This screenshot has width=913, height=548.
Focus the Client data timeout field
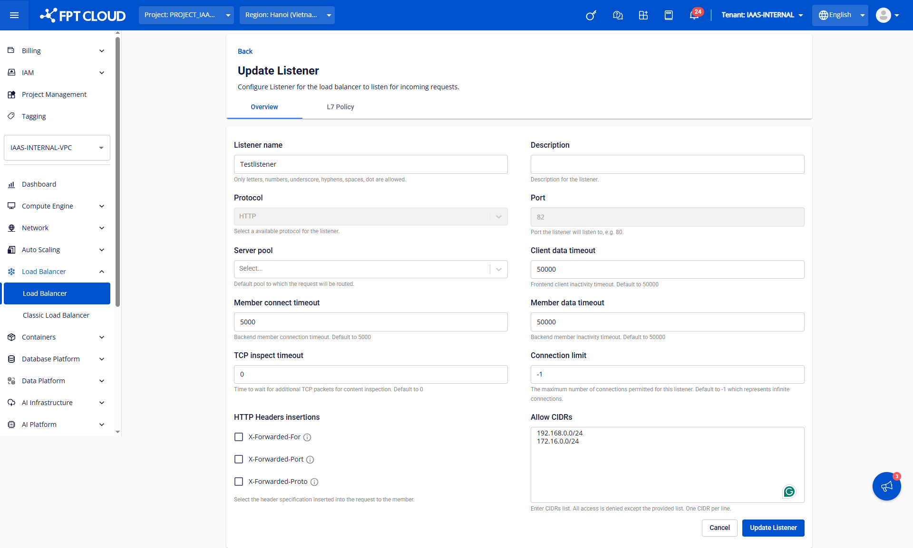point(668,269)
